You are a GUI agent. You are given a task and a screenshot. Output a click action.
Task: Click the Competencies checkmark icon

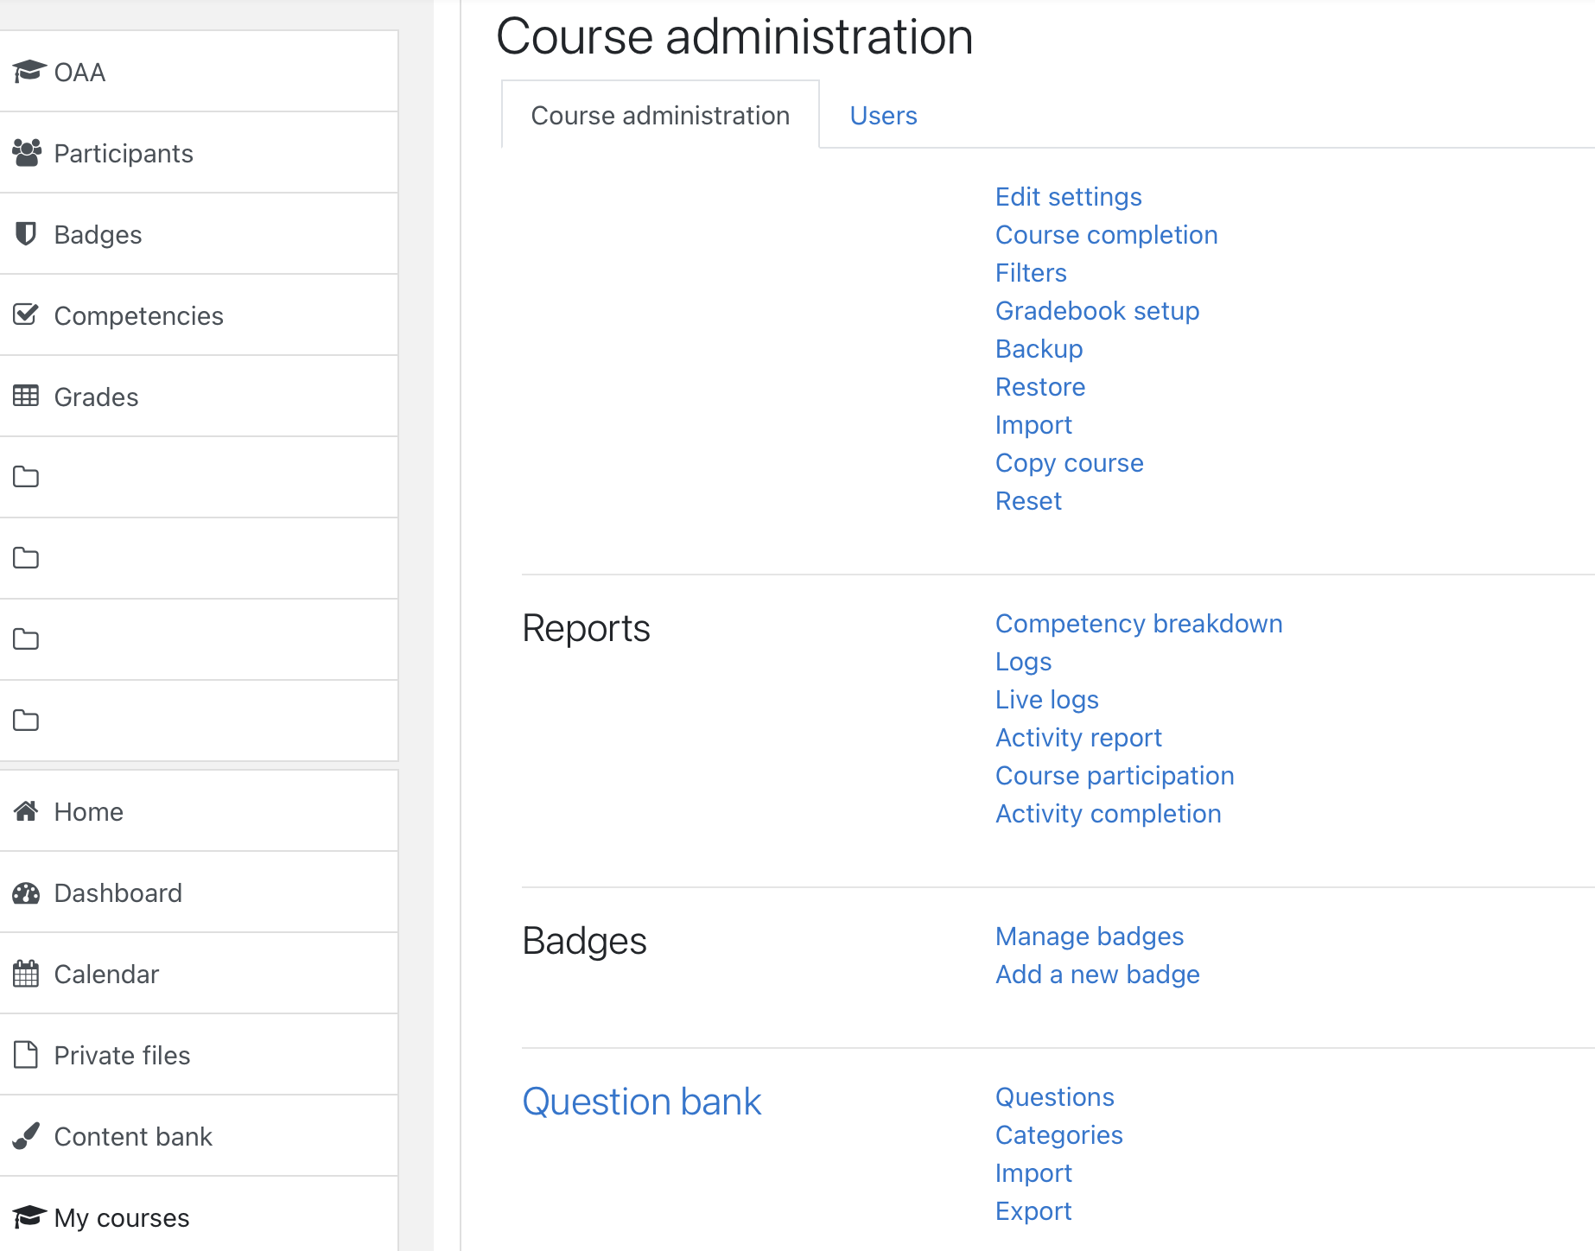point(26,315)
